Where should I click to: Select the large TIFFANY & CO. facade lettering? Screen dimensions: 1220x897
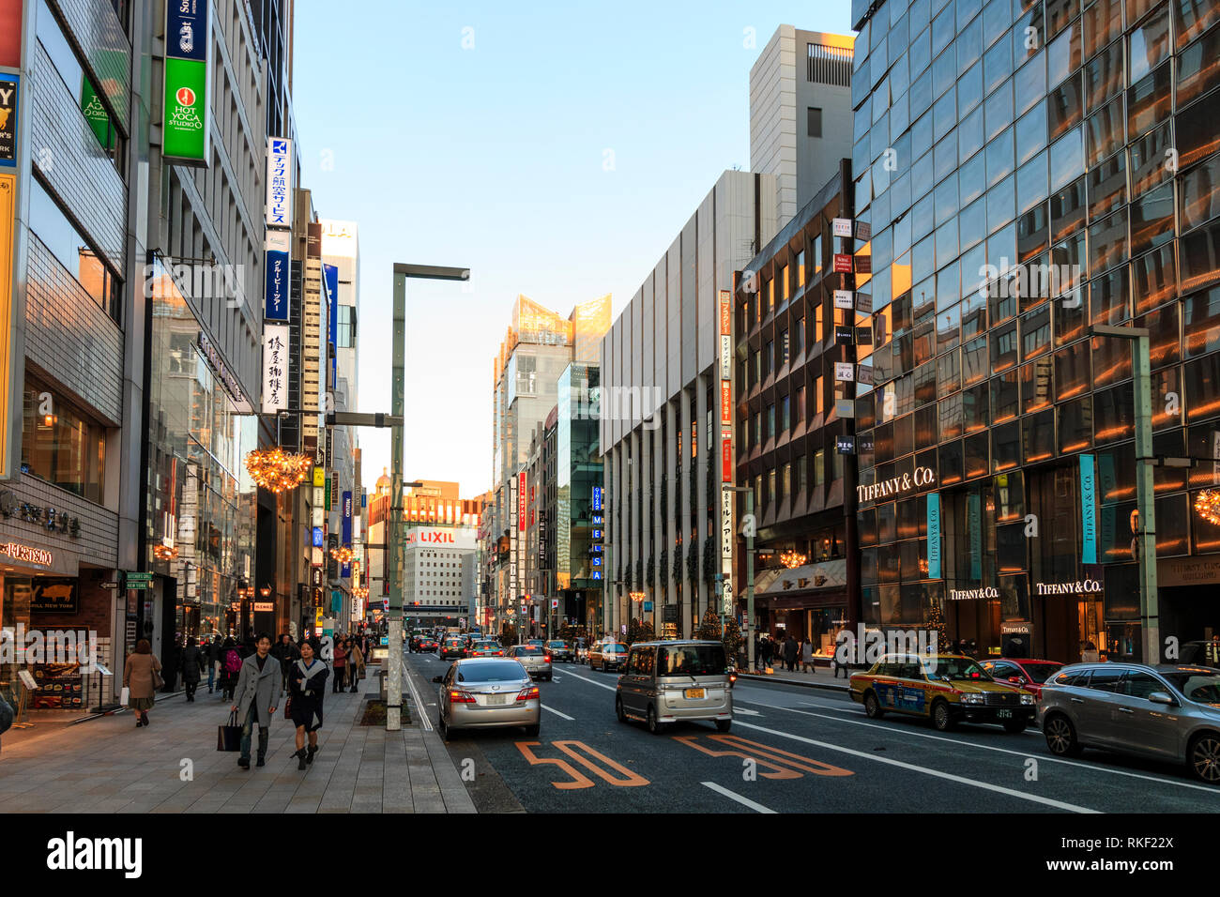(x=895, y=484)
